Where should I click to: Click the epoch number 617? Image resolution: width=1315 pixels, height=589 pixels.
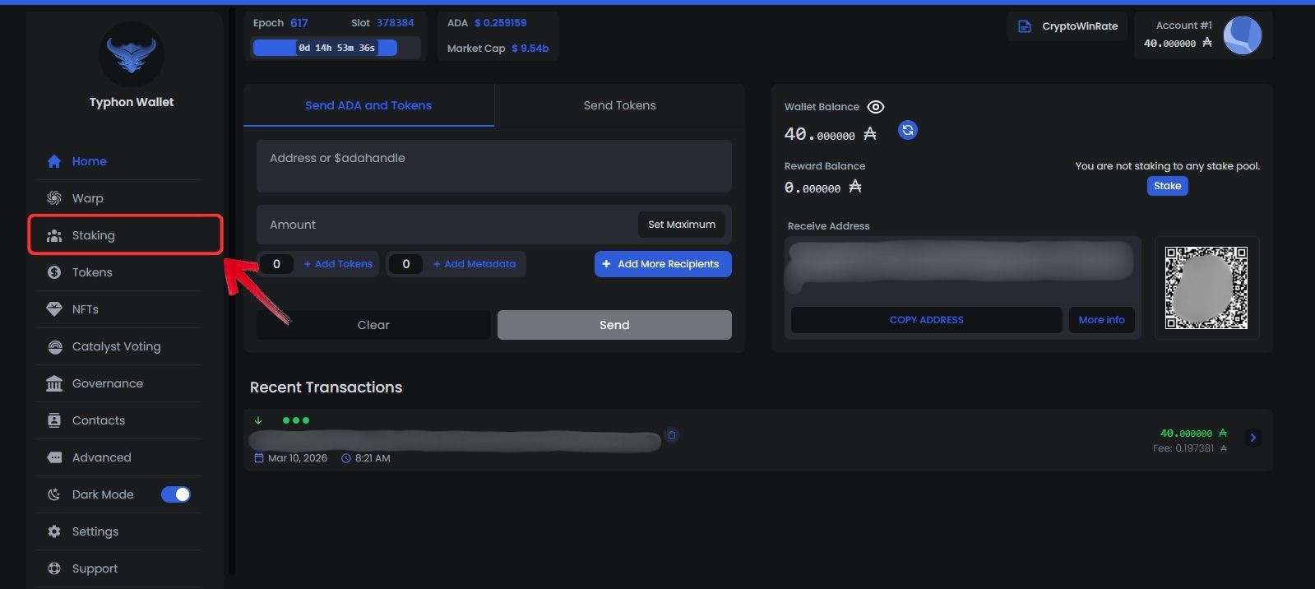(x=299, y=23)
